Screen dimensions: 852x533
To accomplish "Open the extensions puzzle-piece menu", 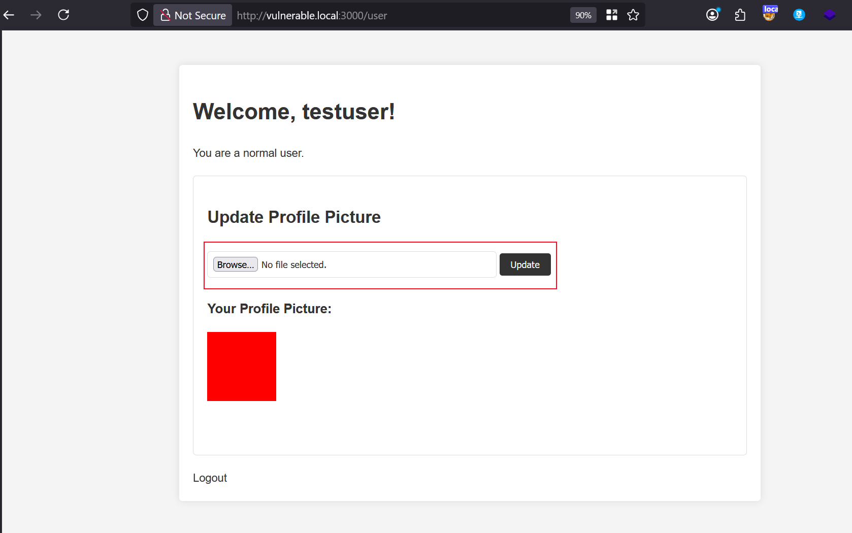I will coord(740,15).
